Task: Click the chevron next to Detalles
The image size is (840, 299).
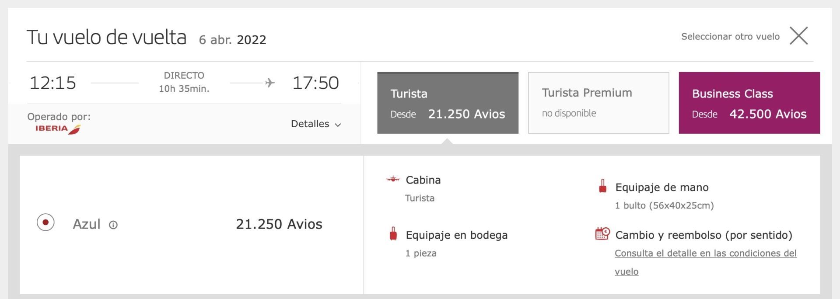Action: pyautogui.click(x=338, y=125)
